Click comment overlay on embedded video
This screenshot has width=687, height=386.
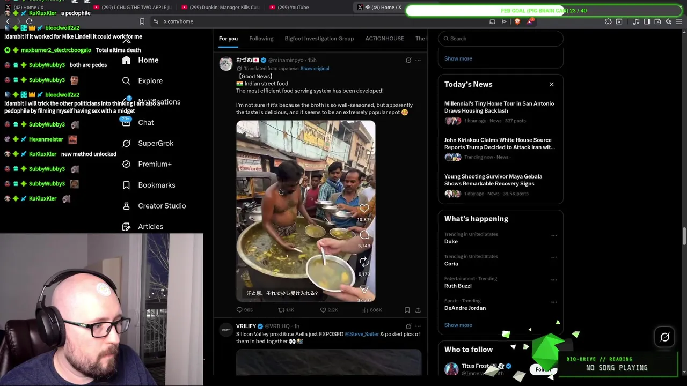(x=364, y=235)
